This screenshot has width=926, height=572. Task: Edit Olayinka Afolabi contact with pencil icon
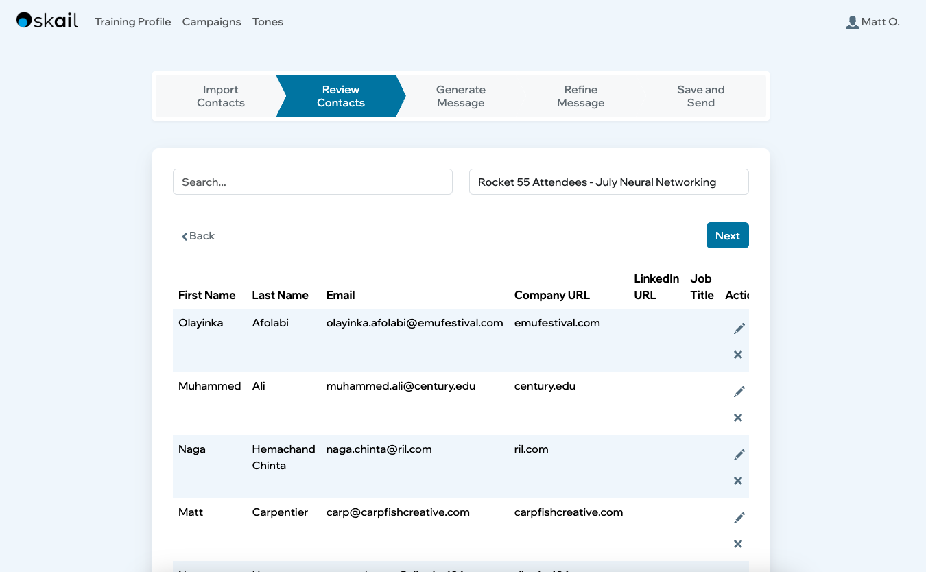[x=739, y=329]
